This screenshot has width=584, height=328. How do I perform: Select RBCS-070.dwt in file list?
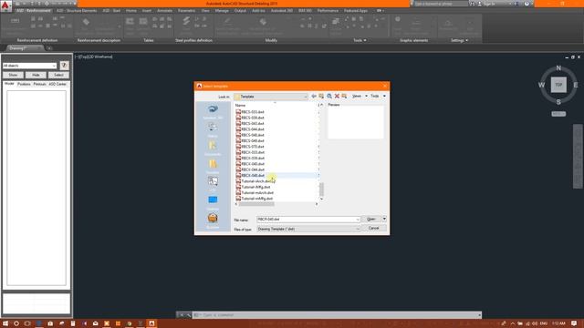[253, 147]
